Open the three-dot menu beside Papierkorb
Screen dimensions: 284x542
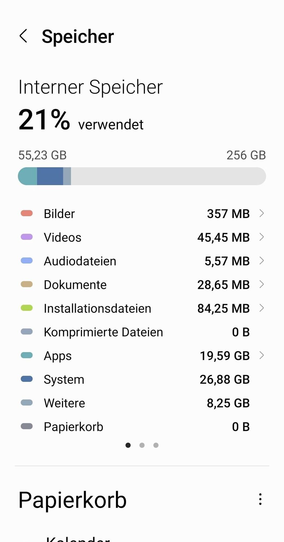pyautogui.click(x=260, y=499)
